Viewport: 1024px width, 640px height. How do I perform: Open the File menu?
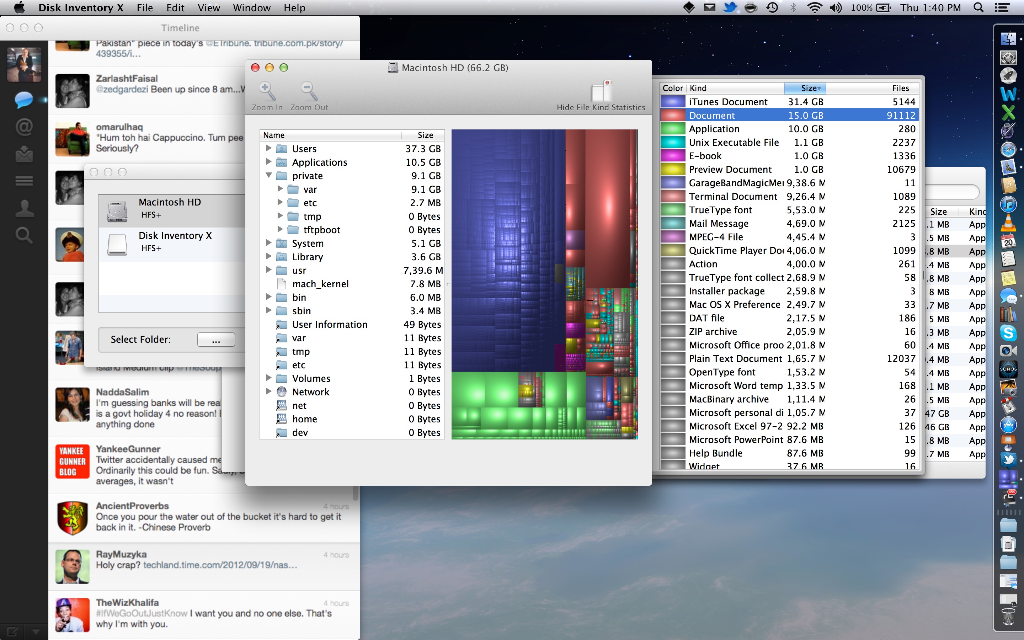pyautogui.click(x=145, y=7)
